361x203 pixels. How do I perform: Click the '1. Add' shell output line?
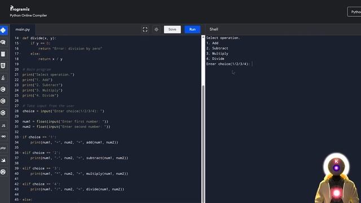(212, 43)
